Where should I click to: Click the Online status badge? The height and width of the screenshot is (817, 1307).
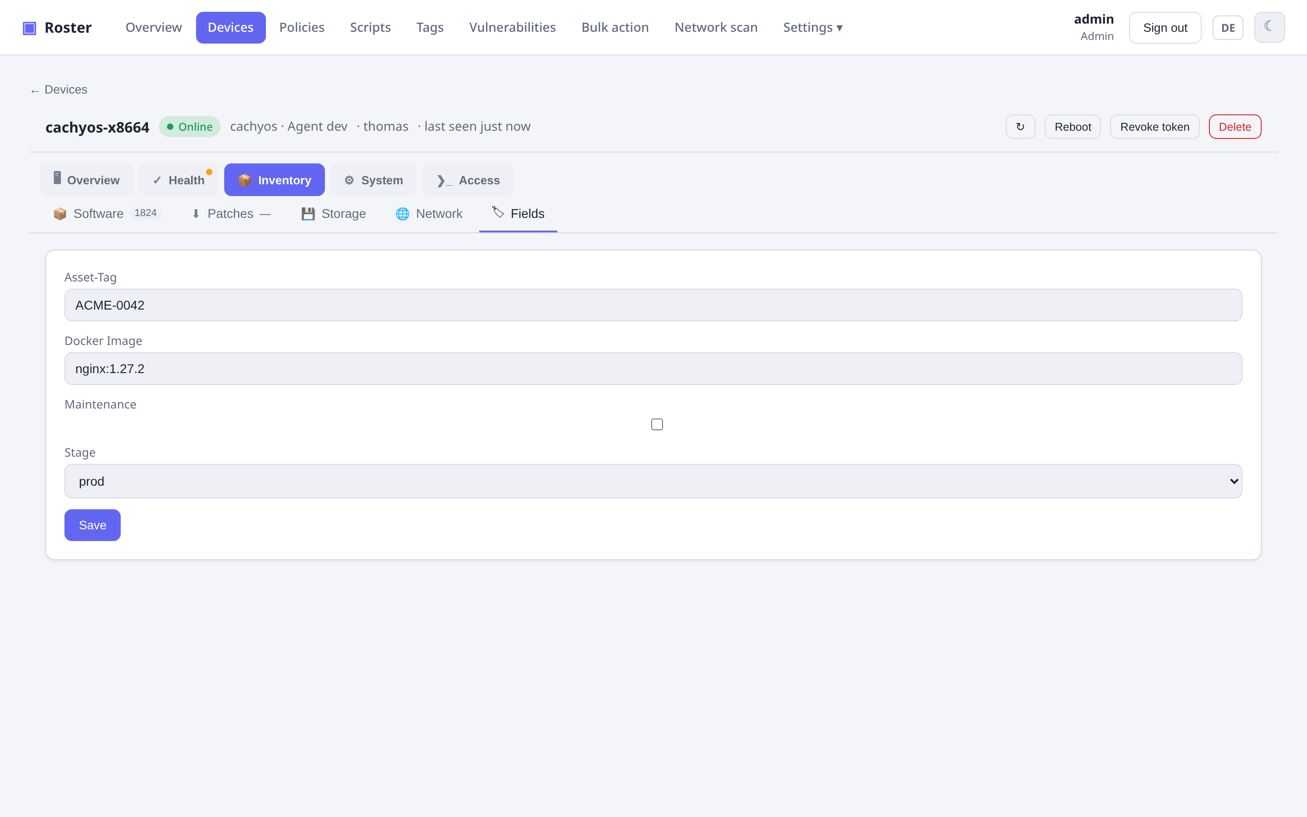[x=190, y=127]
